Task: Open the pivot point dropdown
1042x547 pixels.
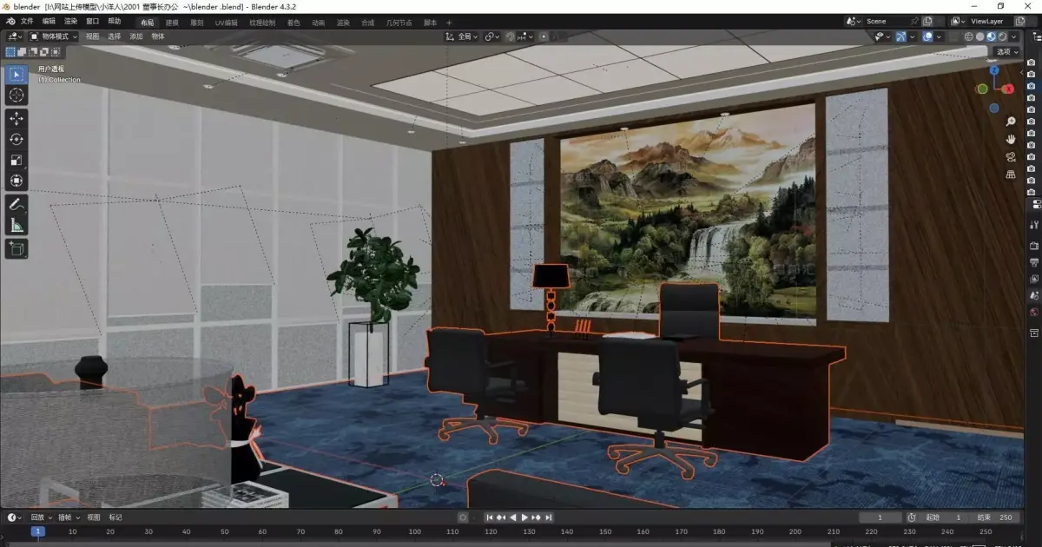Action: 492,36
